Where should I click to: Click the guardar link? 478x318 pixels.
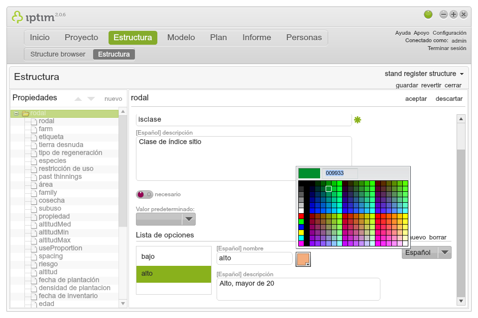click(407, 85)
